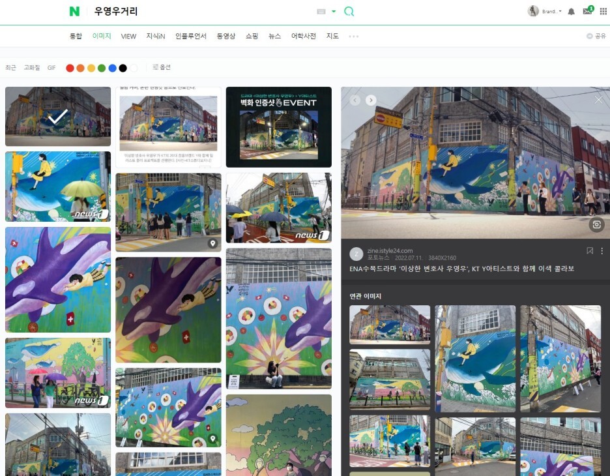Viewport: 610px width, 476px height.
Task: Click location pin on orca starburst thumbnail
Action: (212, 439)
